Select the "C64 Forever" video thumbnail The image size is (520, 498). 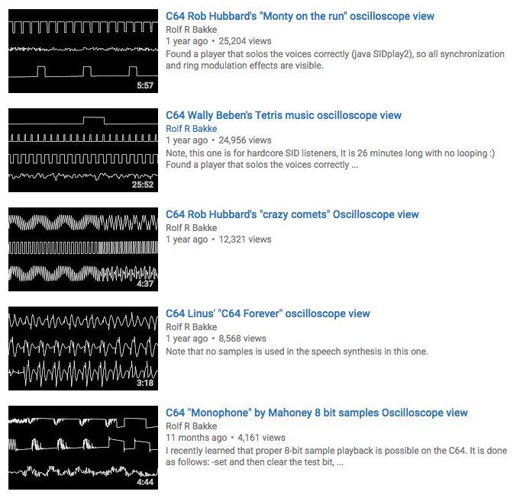pyautogui.click(x=82, y=349)
